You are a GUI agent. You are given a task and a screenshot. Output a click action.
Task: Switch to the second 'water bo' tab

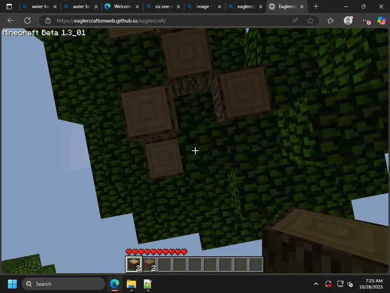(x=81, y=6)
